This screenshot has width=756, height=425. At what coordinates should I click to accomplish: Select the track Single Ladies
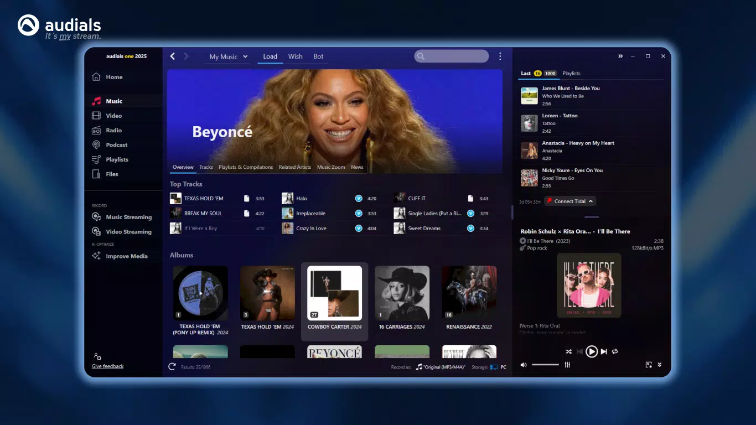point(434,213)
